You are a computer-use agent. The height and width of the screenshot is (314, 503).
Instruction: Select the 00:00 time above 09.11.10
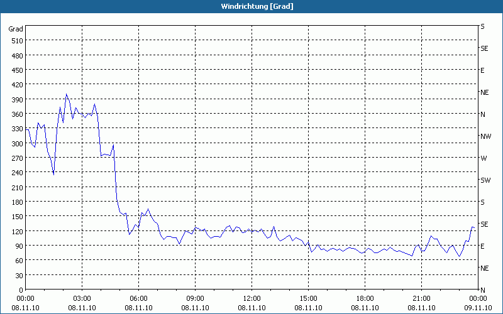[478, 299]
